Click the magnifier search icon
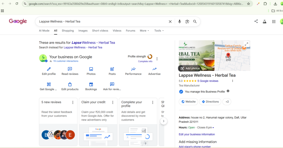Viewport: 283px width, 148px height. coord(195,21)
